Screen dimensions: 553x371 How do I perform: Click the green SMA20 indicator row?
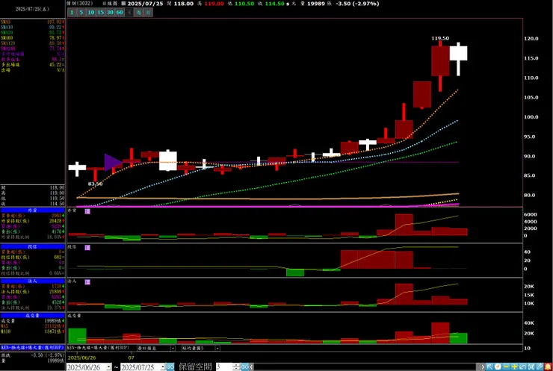coord(32,32)
